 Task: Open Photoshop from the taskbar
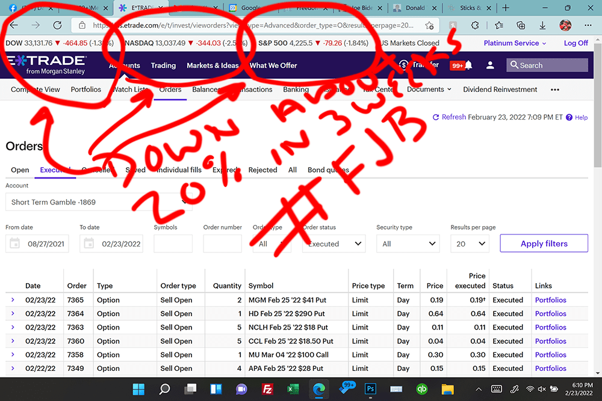[370, 389]
